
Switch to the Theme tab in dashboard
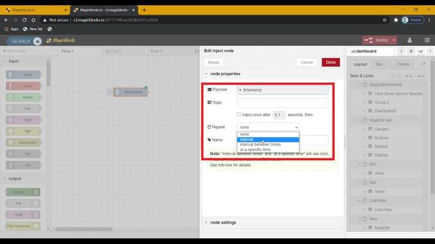pyautogui.click(x=403, y=64)
